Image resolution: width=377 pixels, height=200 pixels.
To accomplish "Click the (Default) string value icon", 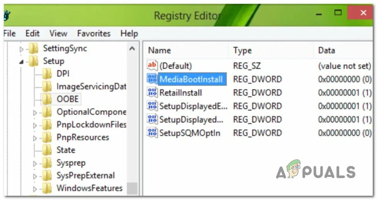I will point(152,65).
